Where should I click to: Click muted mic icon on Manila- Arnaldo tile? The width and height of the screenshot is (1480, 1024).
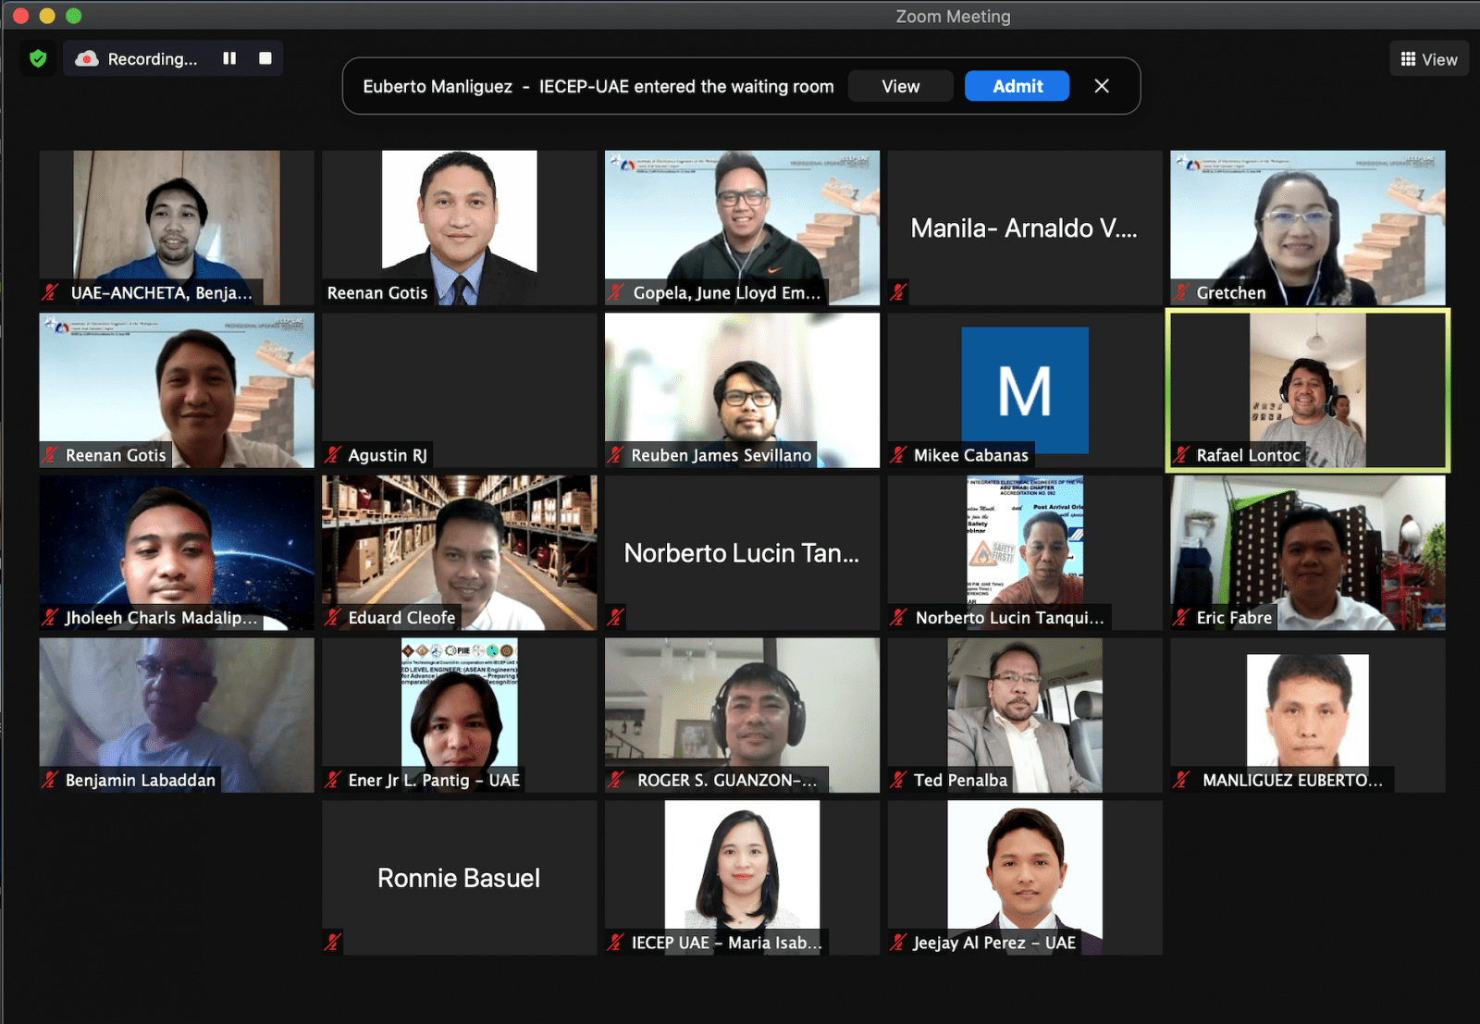[x=898, y=292]
